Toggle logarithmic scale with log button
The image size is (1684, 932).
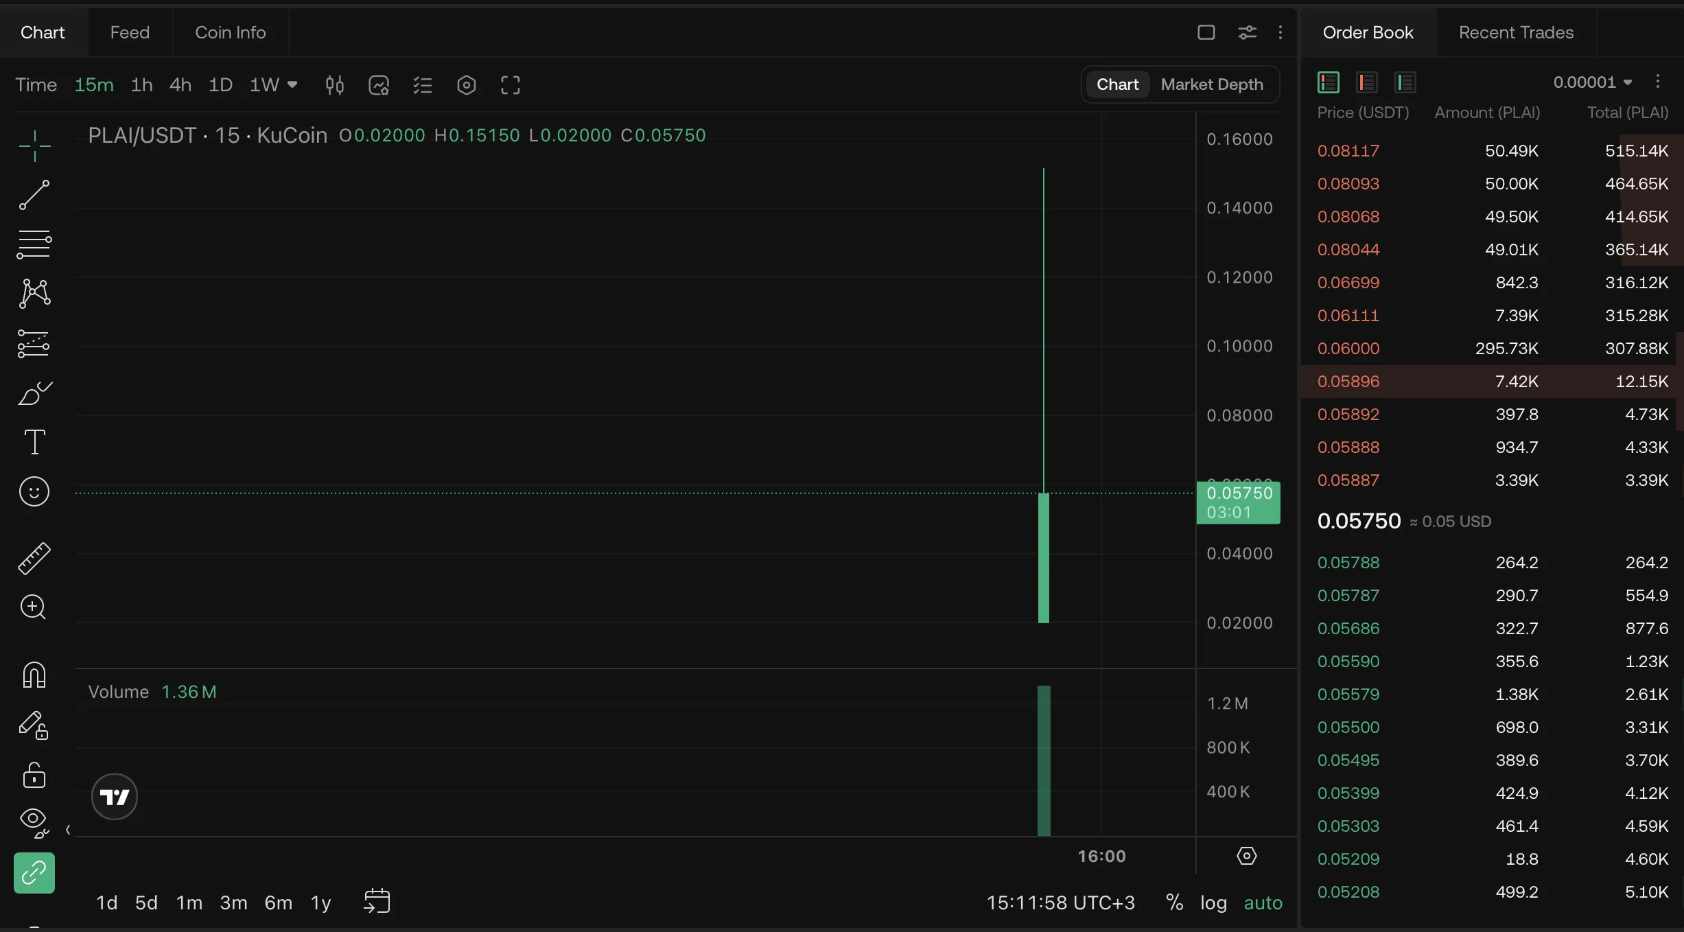[x=1213, y=902]
